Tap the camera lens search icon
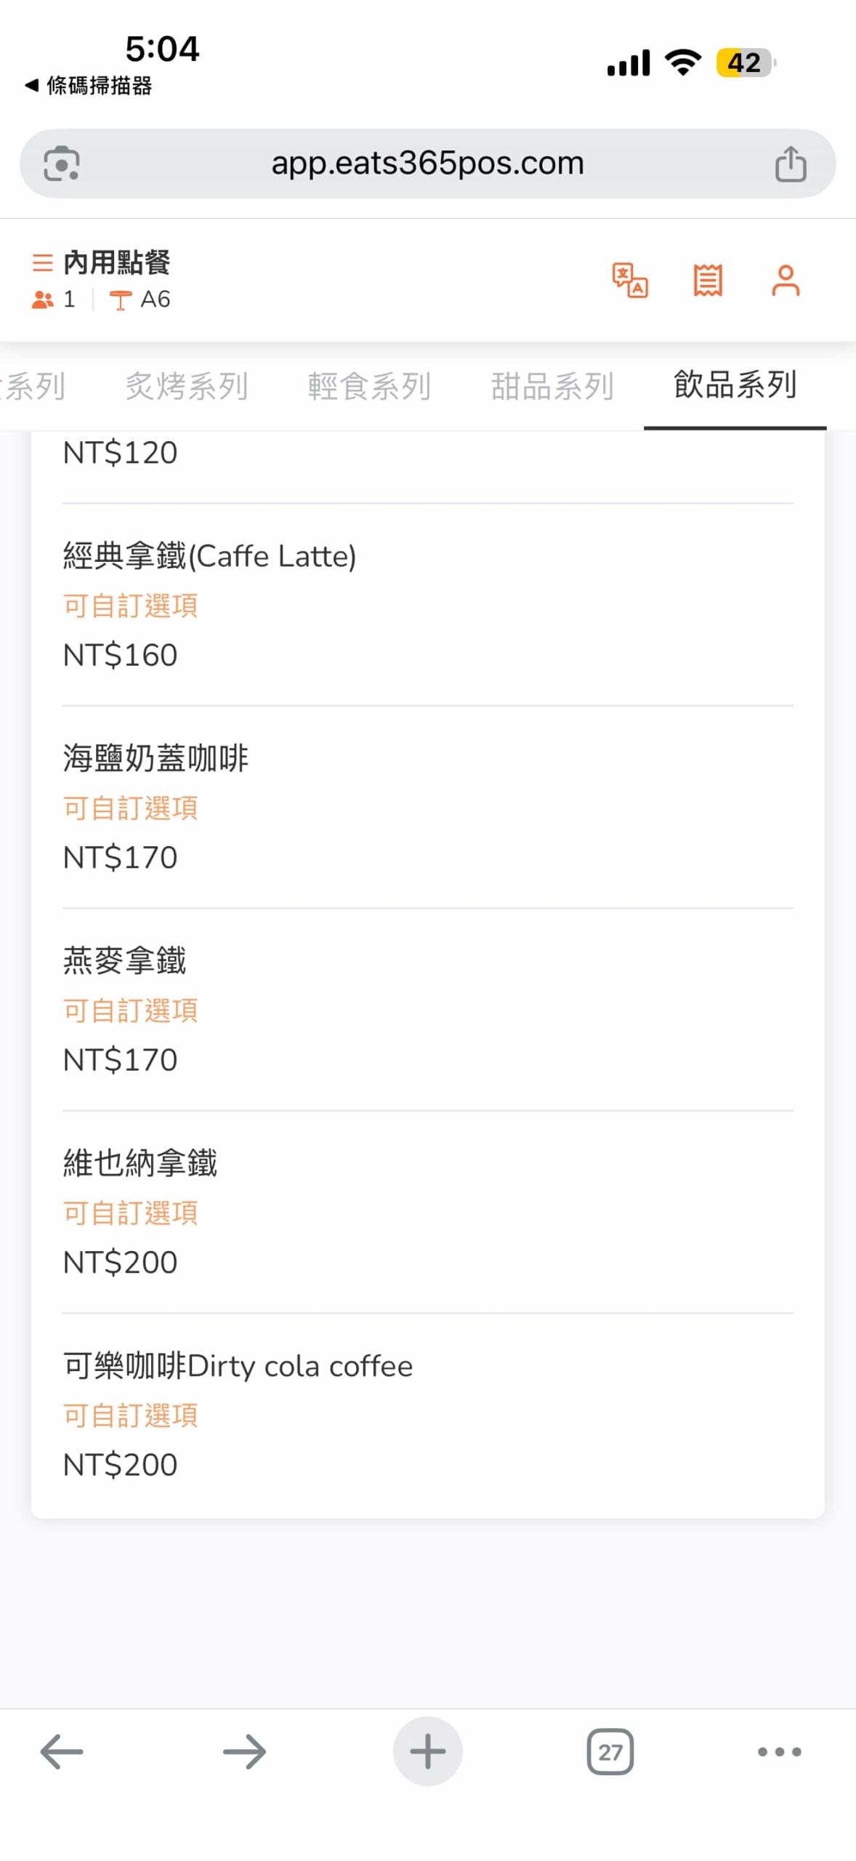The height and width of the screenshot is (1861, 856). click(62, 164)
